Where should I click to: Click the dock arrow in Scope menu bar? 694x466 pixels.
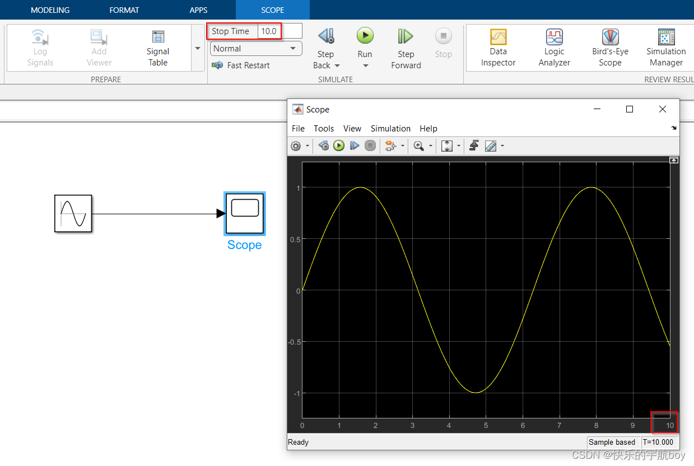(674, 128)
